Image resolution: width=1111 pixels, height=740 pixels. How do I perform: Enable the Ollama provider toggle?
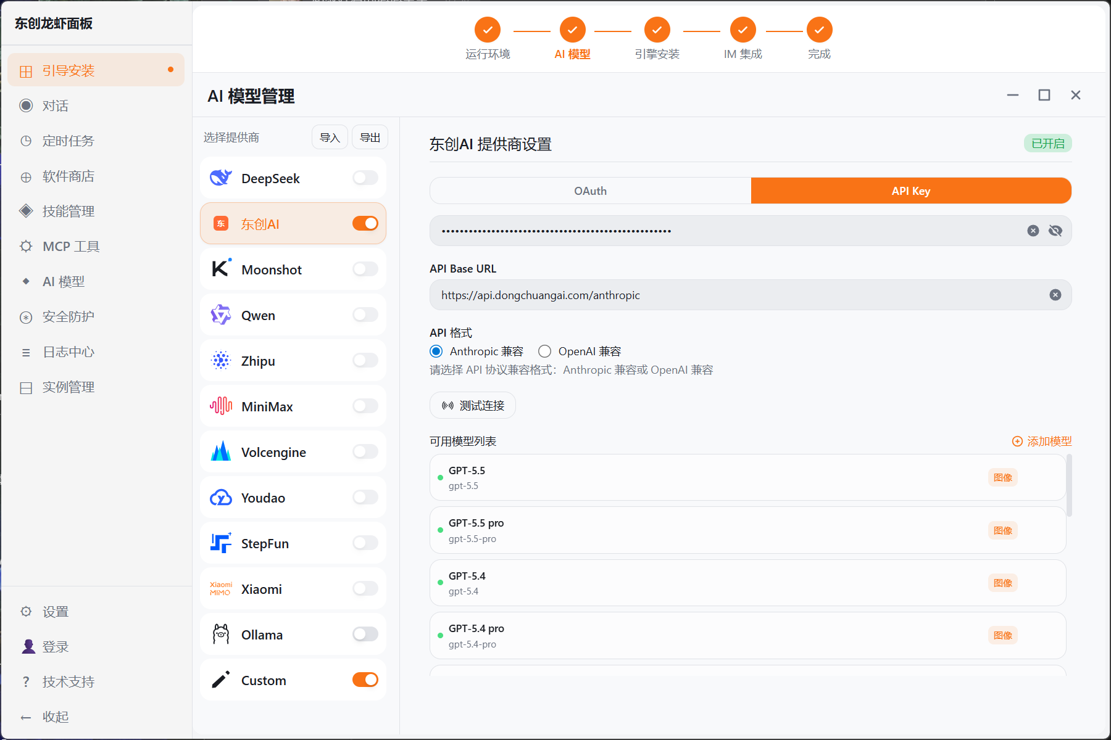pos(365,634)
